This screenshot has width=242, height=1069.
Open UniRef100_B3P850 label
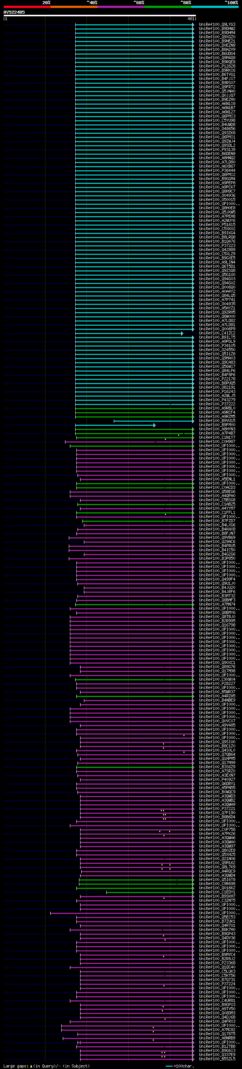coord(217,559)
